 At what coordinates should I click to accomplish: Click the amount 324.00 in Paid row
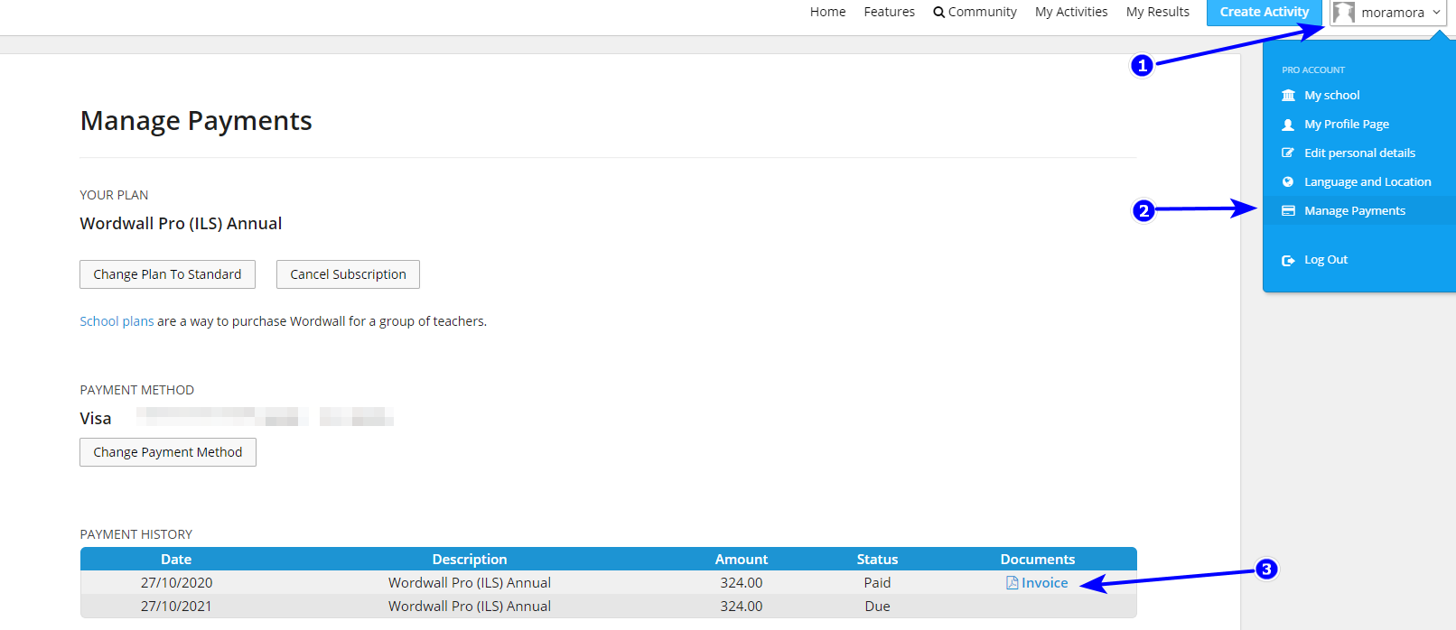coord(742,583)
